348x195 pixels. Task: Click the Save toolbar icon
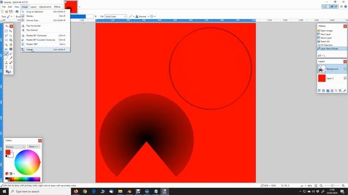pos(11,11)
